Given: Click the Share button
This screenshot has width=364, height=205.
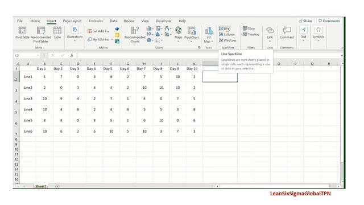Looking at the screenshot, I should tap(305, 21).
